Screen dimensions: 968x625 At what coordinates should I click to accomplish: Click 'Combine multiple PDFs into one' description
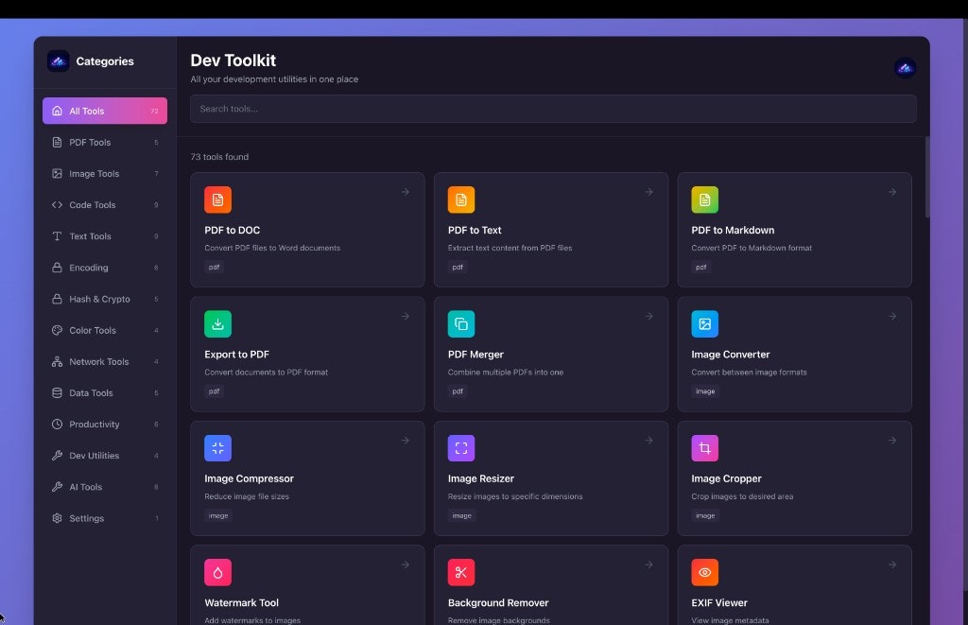point(505,373)
